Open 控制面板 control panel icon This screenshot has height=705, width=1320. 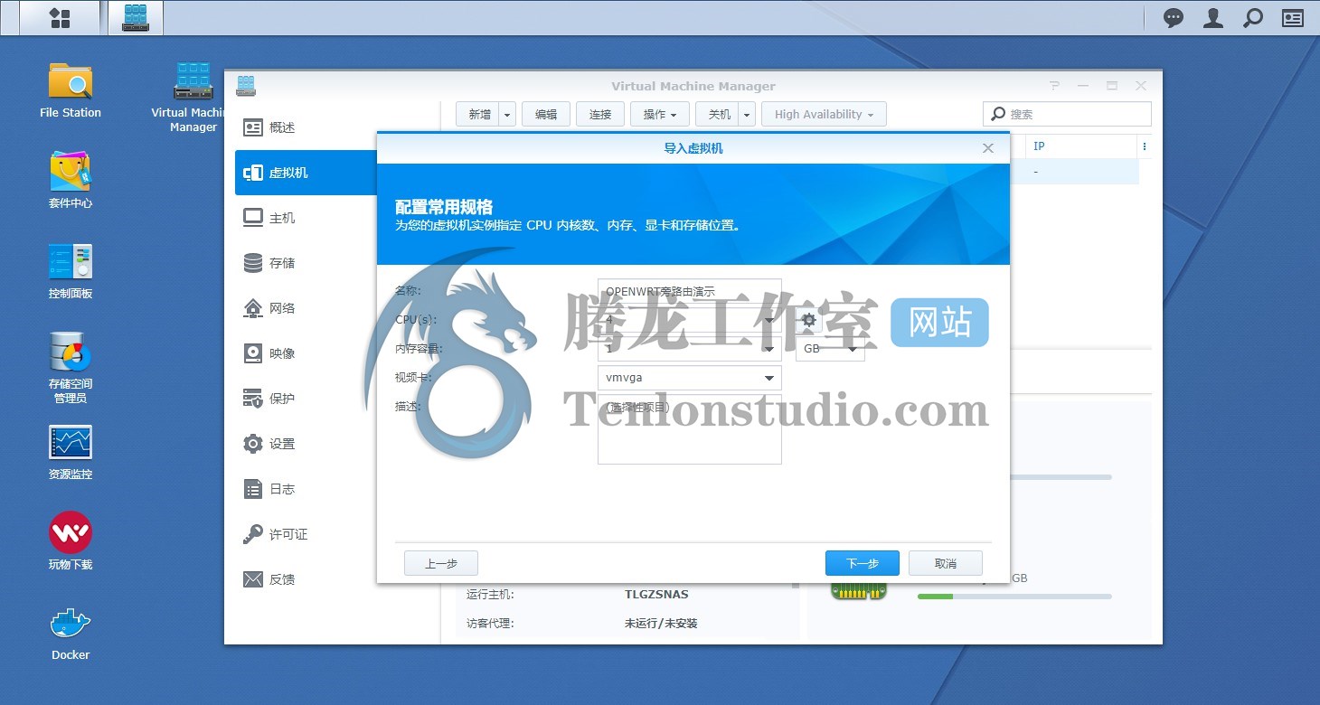pos(71,271)
